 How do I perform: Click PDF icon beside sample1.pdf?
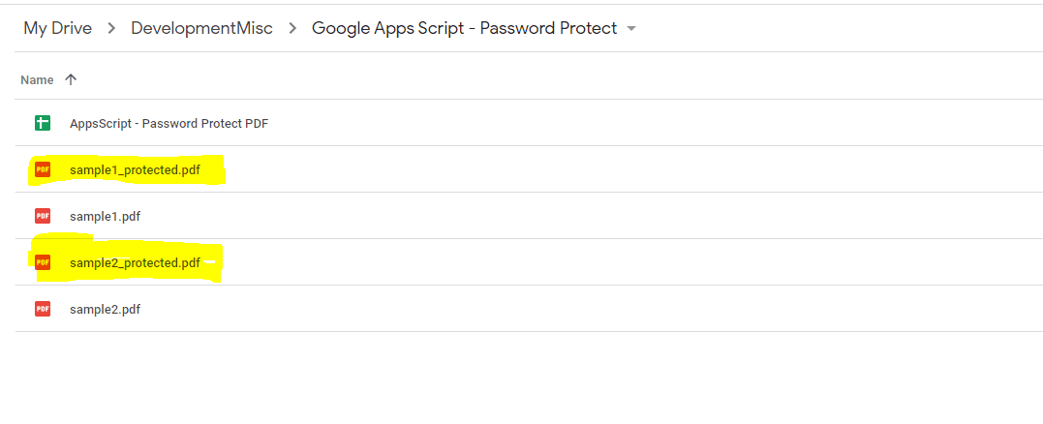(43, 216)
